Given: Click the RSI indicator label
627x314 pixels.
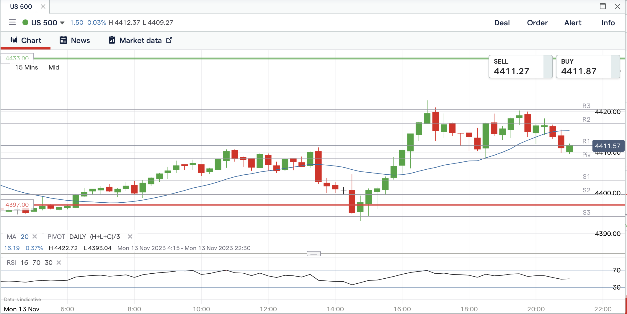Looking at the screenshot, I should coord(12,263).
